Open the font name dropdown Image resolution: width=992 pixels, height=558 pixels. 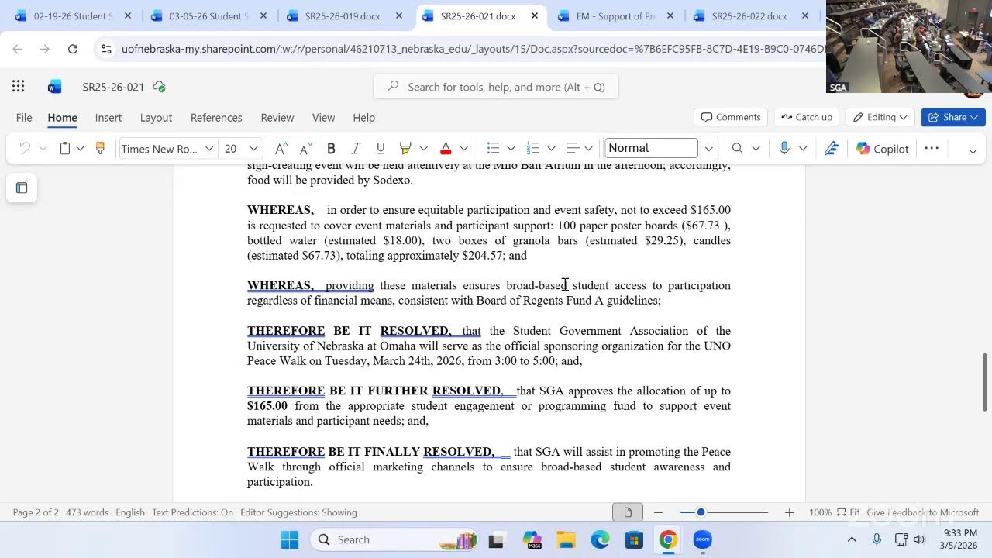click(x=209, y=149)
